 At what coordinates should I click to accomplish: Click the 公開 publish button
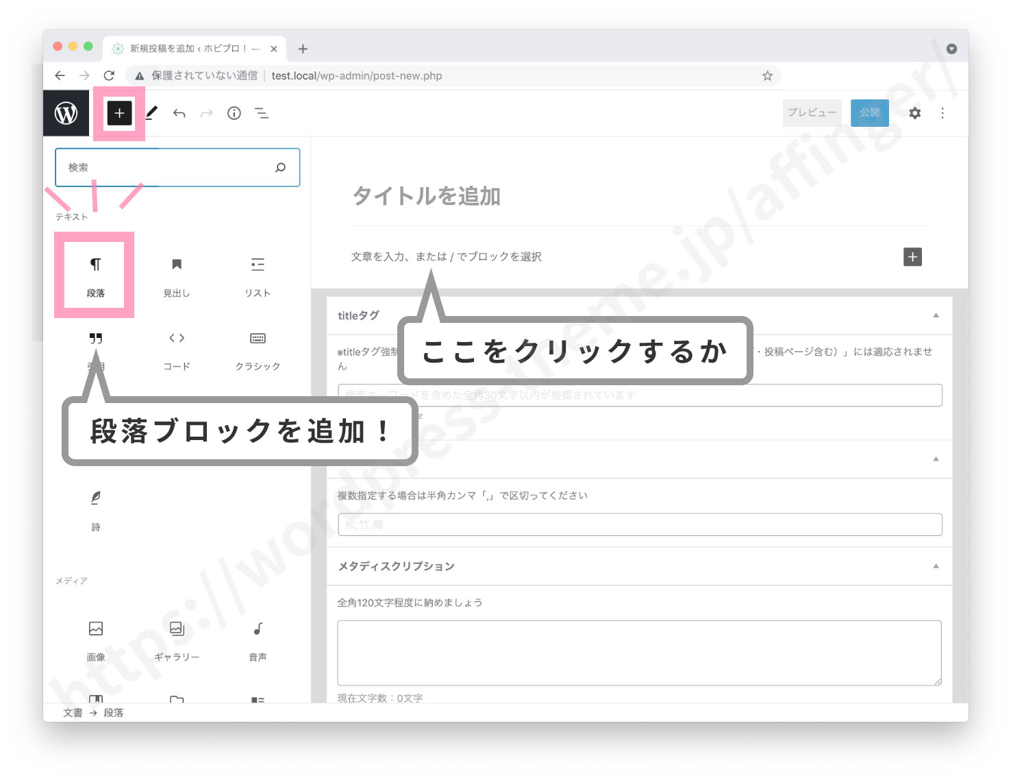click(870, 113)
